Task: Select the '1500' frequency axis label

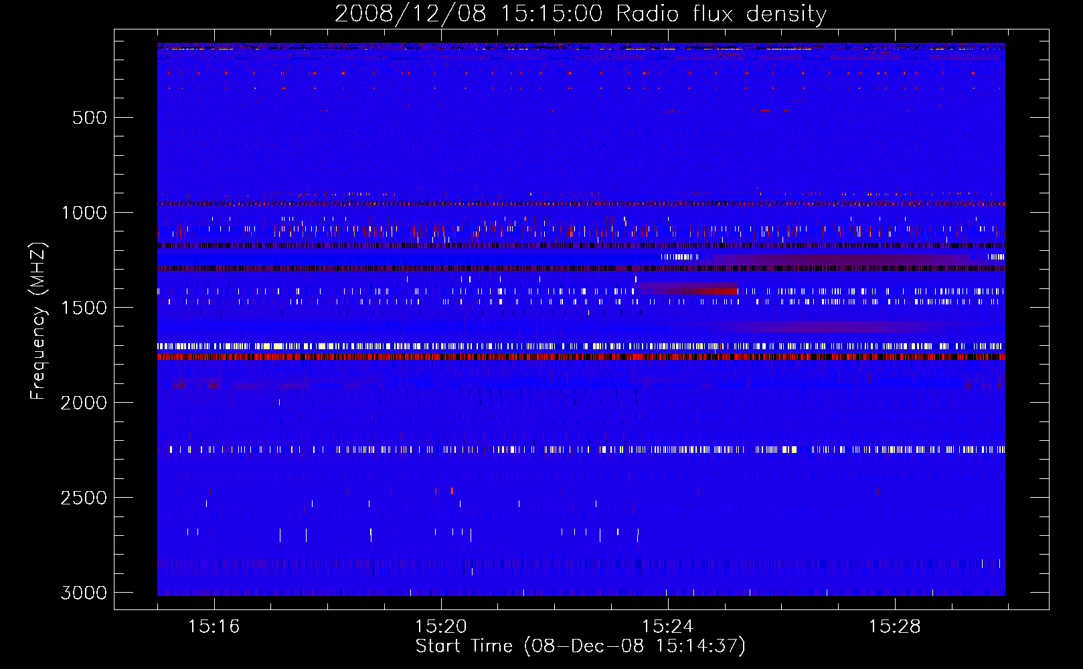Action: (x=84, y=308)
